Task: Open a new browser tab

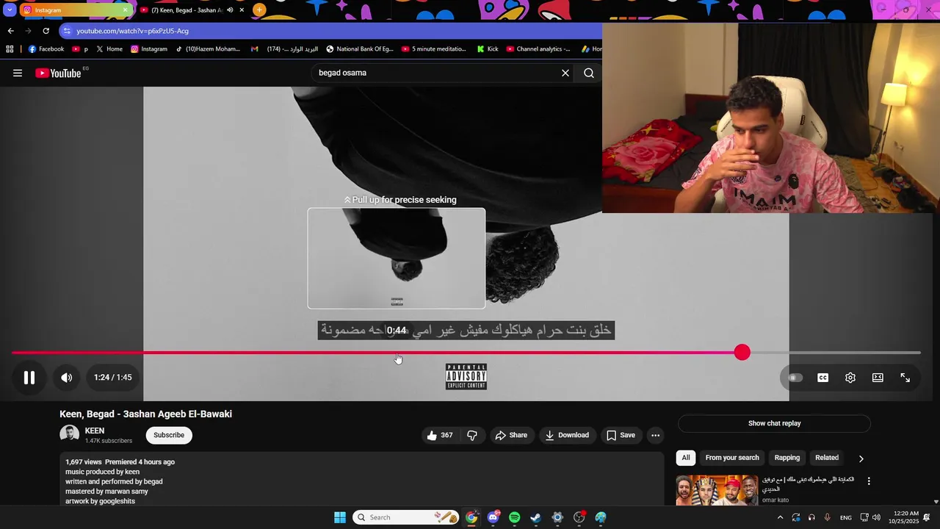Action: pyautogui.click(x=259, y=10)
